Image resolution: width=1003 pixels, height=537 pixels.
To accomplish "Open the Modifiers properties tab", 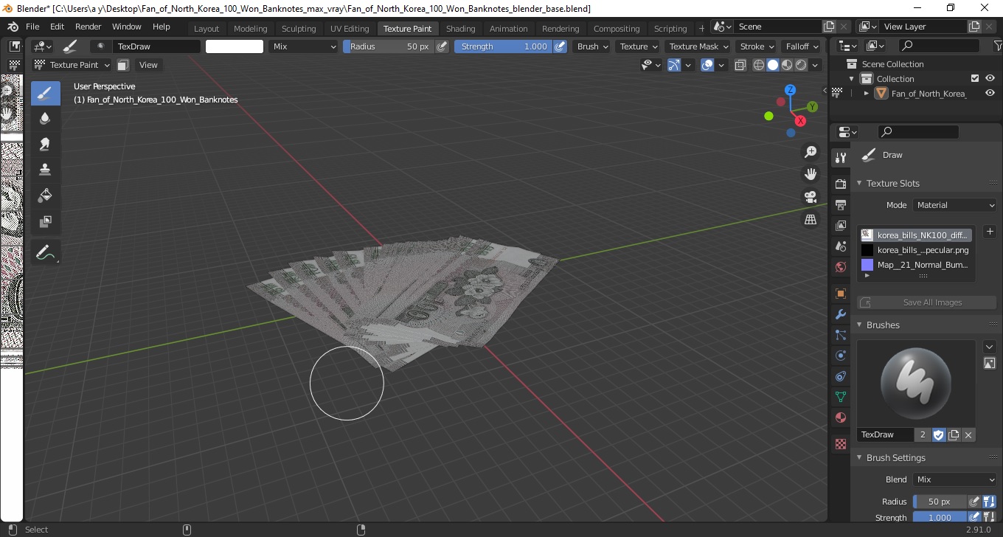I will 840,314.
